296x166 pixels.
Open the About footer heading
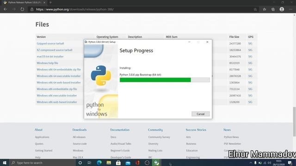tap(38, 130)
